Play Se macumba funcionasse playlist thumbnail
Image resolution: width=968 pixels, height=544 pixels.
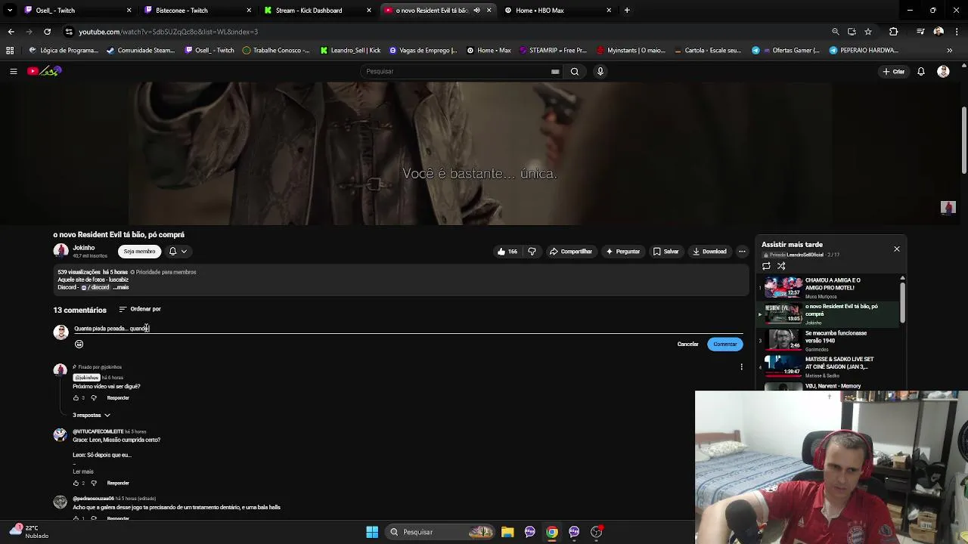[783, 340]
